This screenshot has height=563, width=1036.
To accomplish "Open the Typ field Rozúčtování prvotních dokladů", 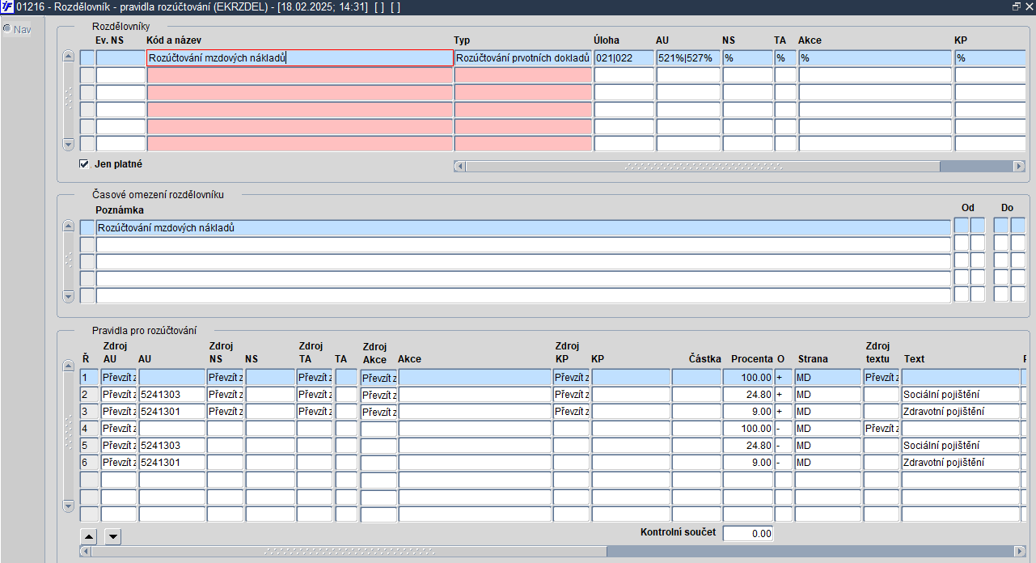I will (523, 58).
